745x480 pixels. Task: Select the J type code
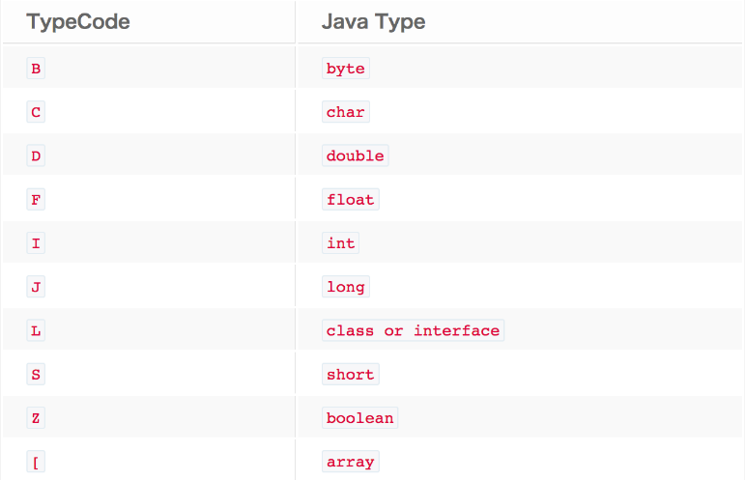(x=36, y=287)
